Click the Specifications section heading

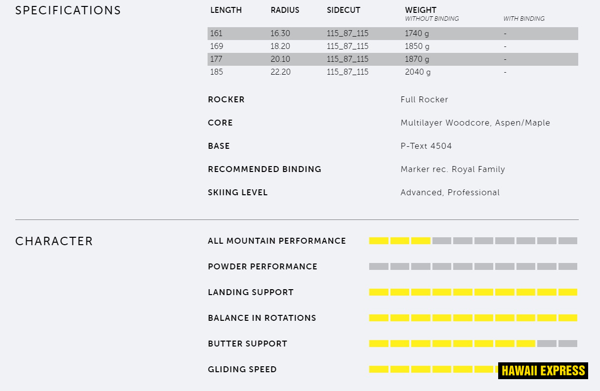(68, 10)
